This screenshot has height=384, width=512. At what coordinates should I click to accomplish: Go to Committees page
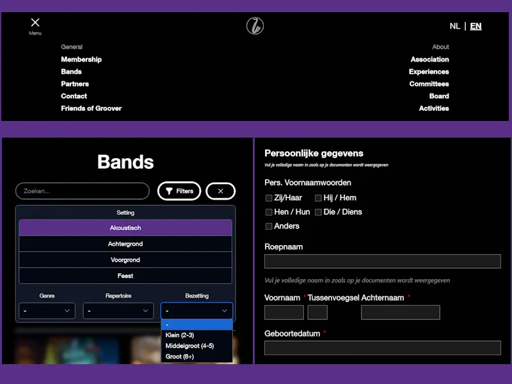coord(429,84)
